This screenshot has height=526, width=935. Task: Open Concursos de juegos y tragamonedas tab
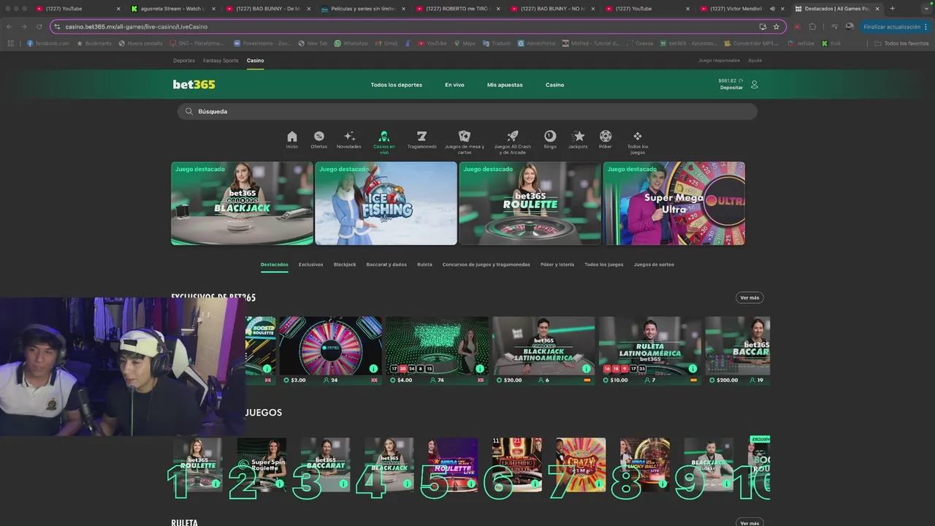[x=486, y=264]
